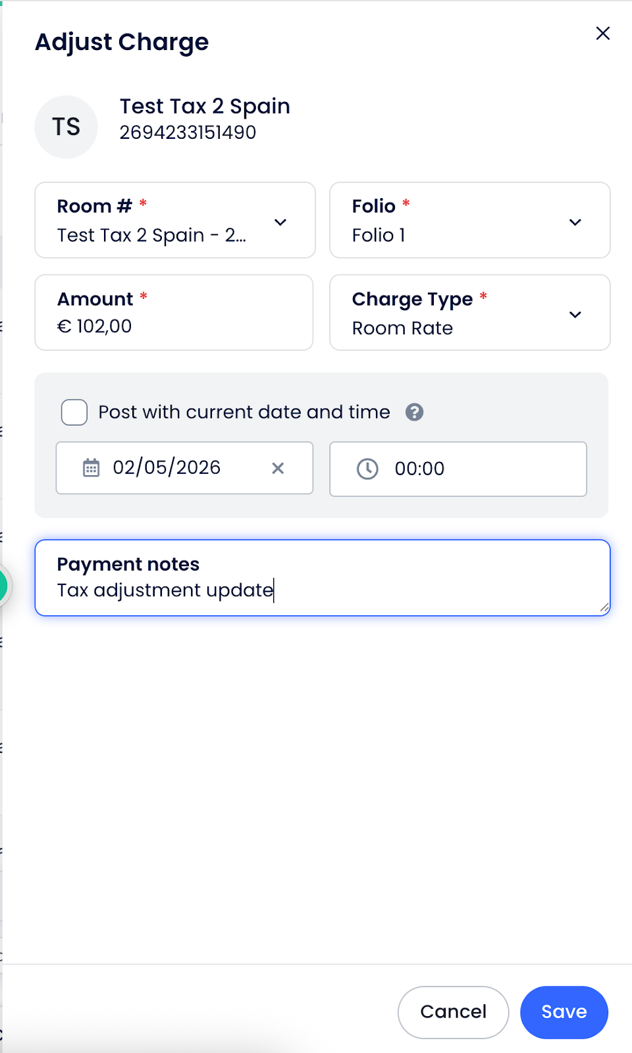Clear the date 02/05/2026 with X icon
The image size is (632, 1053).
click(278, 468)
